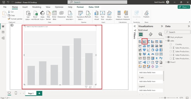Open the More visuals dropdown

click(109, 15)
